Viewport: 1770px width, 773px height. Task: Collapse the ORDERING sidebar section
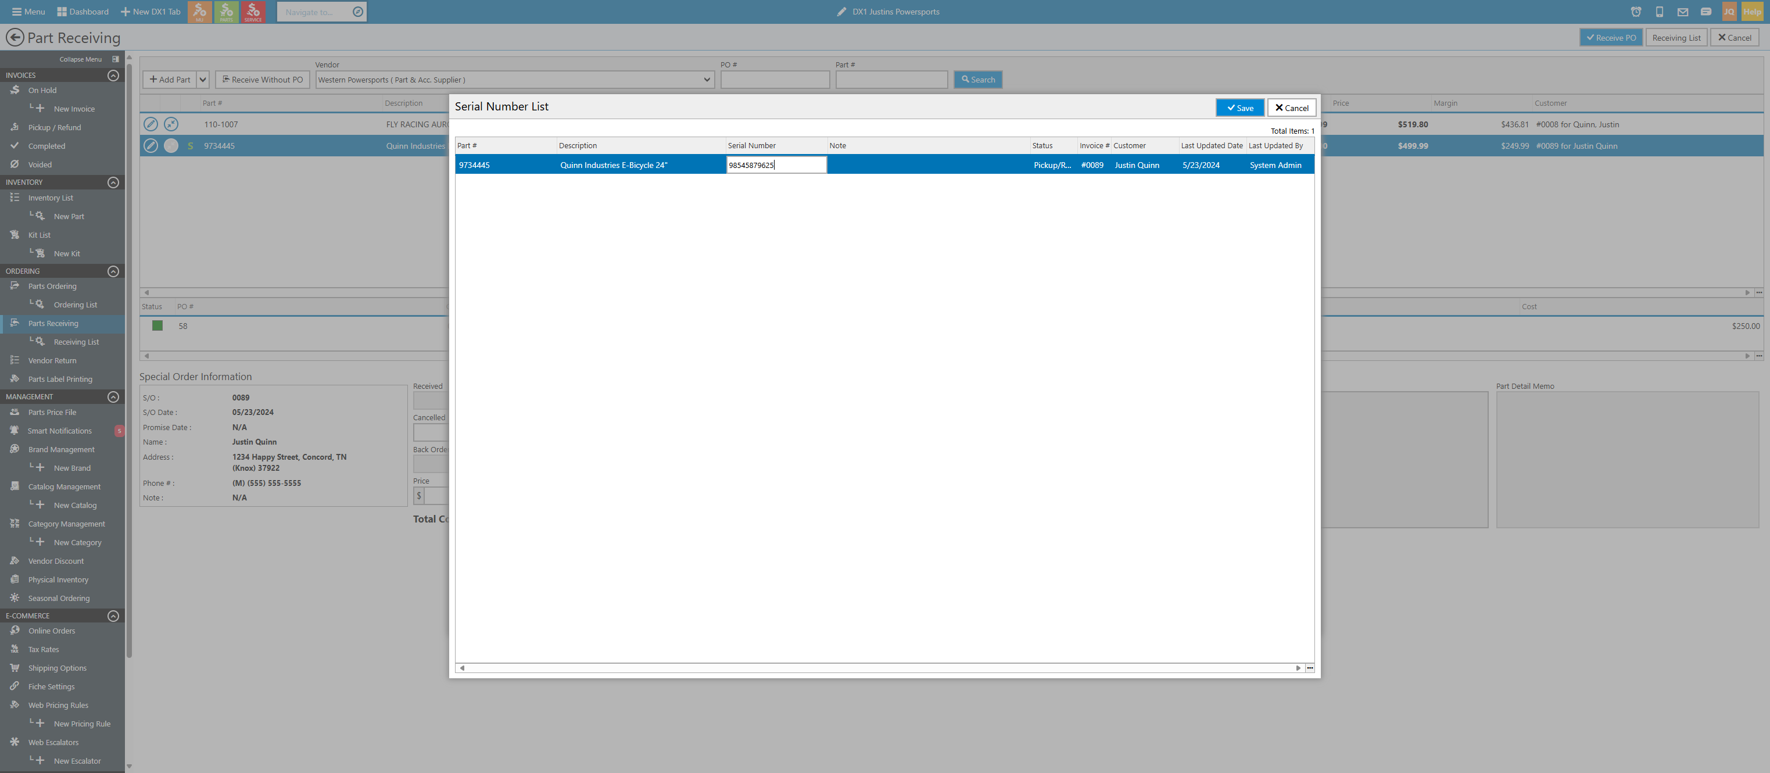click(x=113, y=271)
